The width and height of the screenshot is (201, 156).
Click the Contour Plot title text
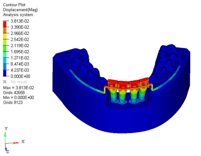pyautogui.click(x=14, y=5)
